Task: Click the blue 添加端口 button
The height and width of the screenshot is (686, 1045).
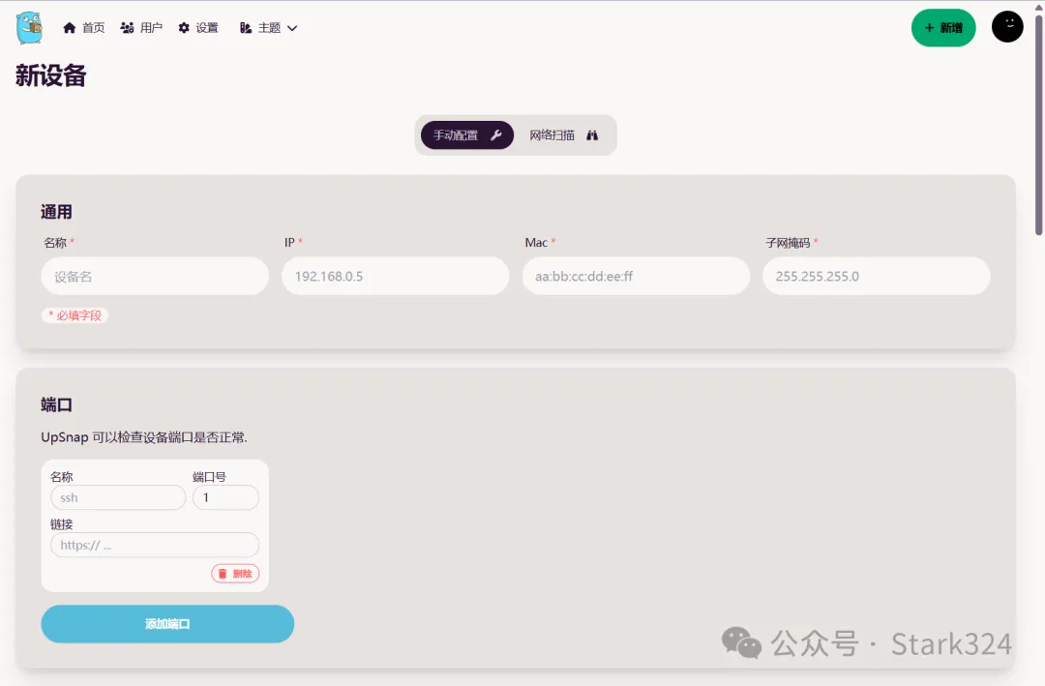Action: (x=167, y=624)
